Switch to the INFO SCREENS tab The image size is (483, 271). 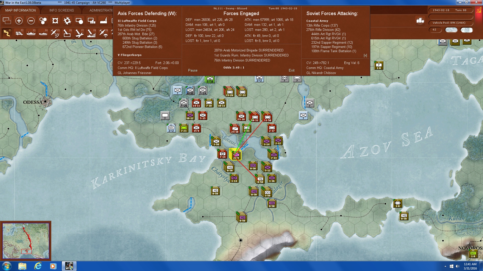click(x=62, y=10)
